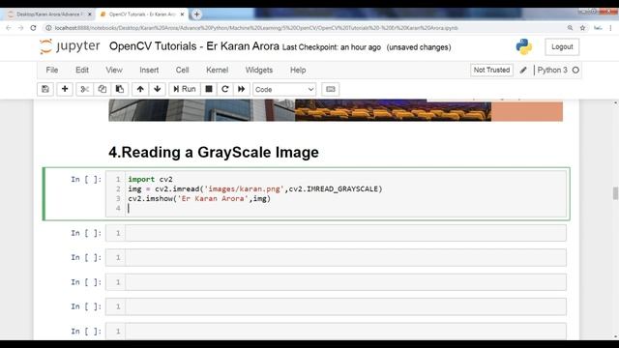The image size is (619, 348).
Task: Open the Edit menu
Action: tap(82, 70)
